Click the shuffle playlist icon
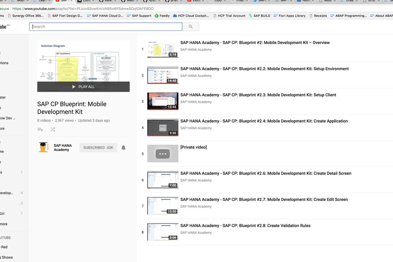The width and height of the screenshot is (393, 262). (x=53, y=130)
